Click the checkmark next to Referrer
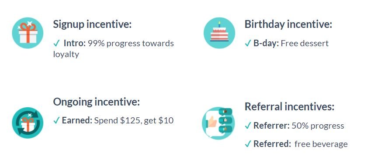This screenshot has height=167, width=371. [x=248, y=126]
